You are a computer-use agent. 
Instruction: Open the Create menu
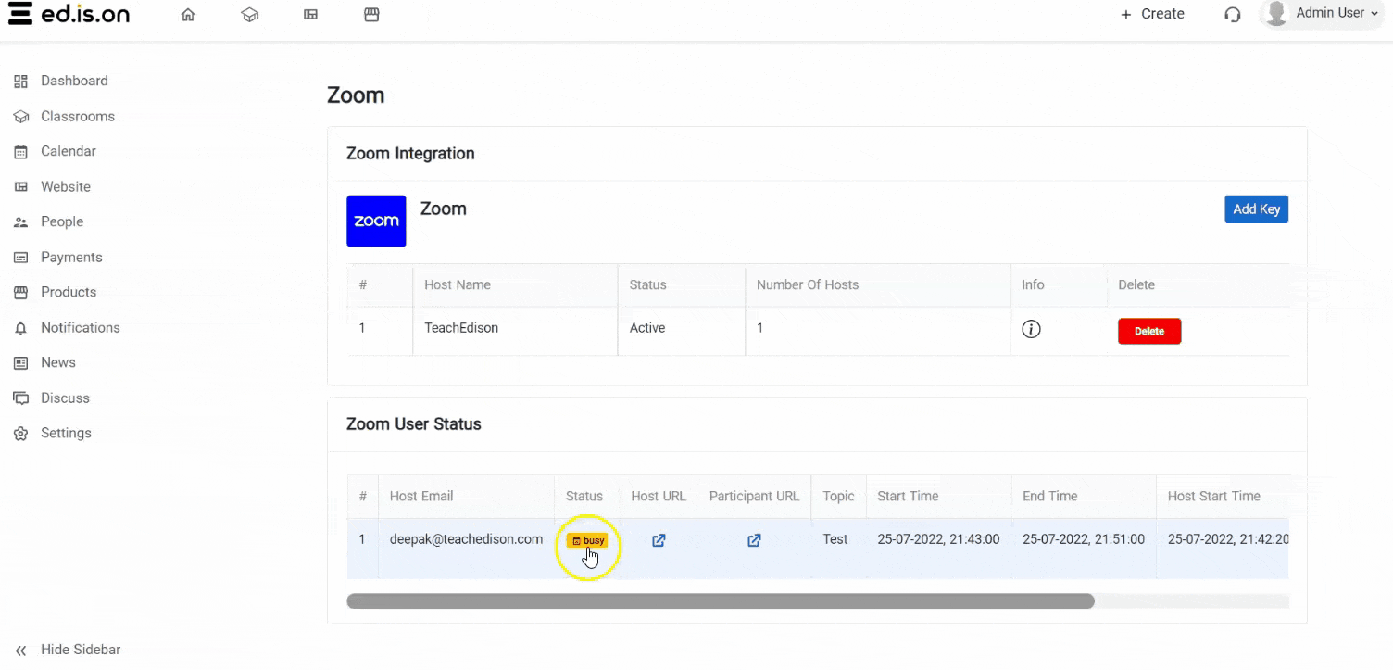[1152, 14]
